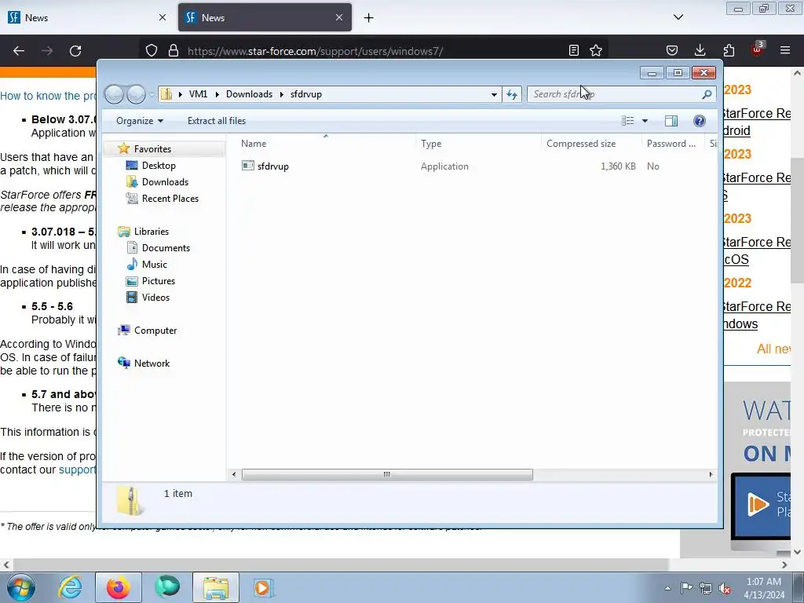Image resolution: width=804 pixels, height=603 pixels.
Task: Click the uBlock extension icon with badge
Action: click(758, 49)
